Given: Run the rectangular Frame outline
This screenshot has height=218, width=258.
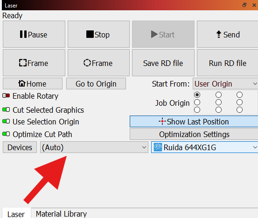Looking at the screenshot, I should pos(34,63).
